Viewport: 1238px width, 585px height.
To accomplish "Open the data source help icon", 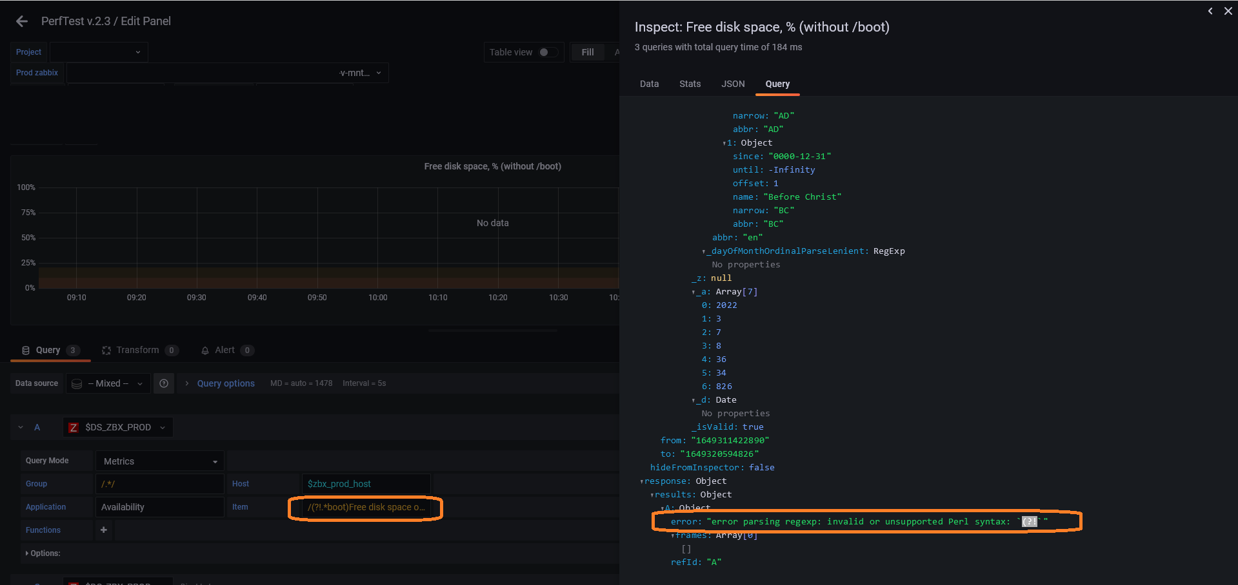I will [164, 383].
